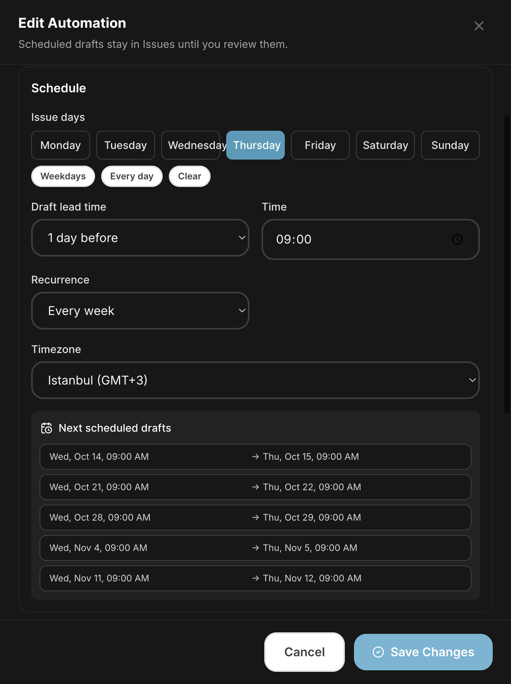Click the Recurrence label
This screenshot has height=684, width=511.
point(60,280)
